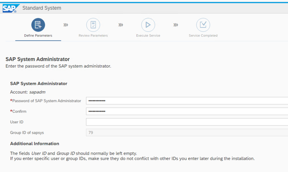Screen dimensions: 288x172
Task: Click the 'Group ID of sapsys' label
Action: pos(27,133)
